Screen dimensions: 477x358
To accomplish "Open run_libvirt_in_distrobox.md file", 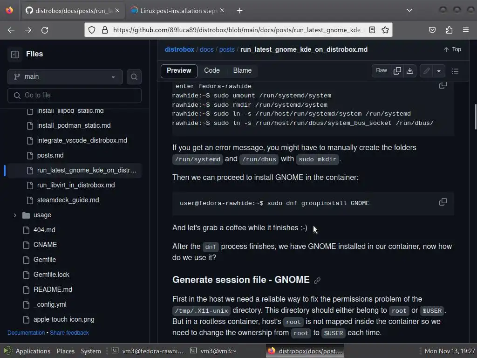I will point(76,185).
